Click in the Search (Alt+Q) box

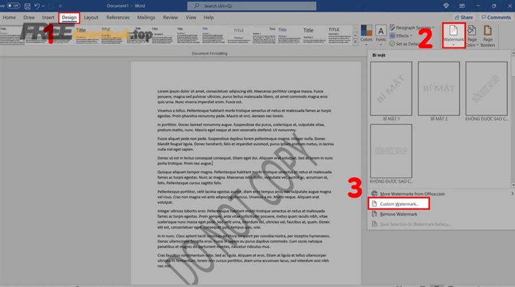click(x=252, y=6)
